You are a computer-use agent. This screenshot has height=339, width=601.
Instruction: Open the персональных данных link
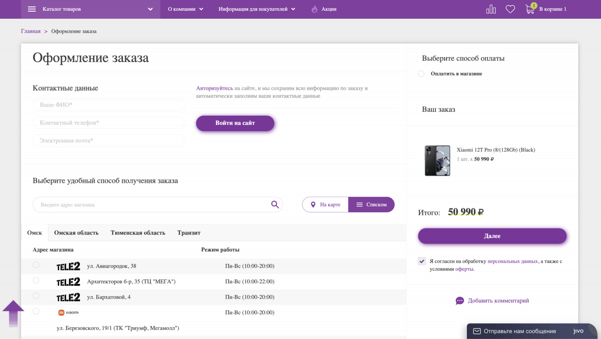[513, 261]
